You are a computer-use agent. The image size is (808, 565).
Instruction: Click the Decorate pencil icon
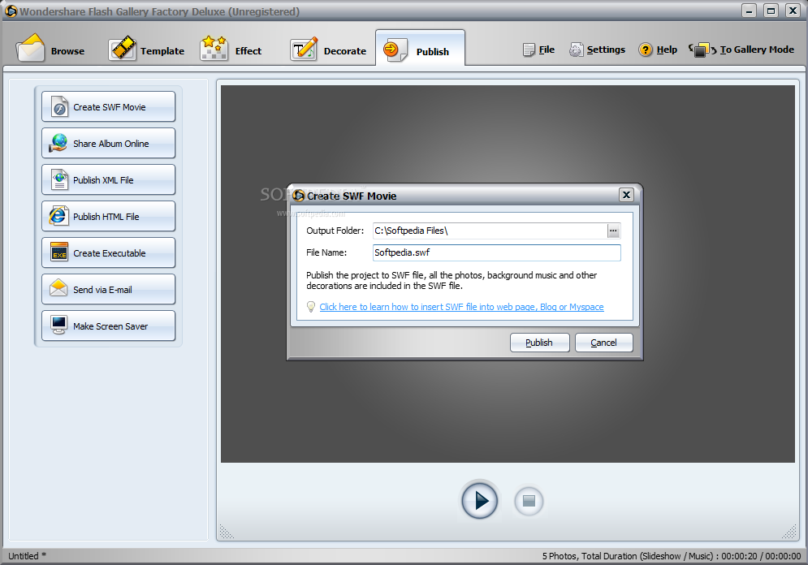[x=304, y=49]
